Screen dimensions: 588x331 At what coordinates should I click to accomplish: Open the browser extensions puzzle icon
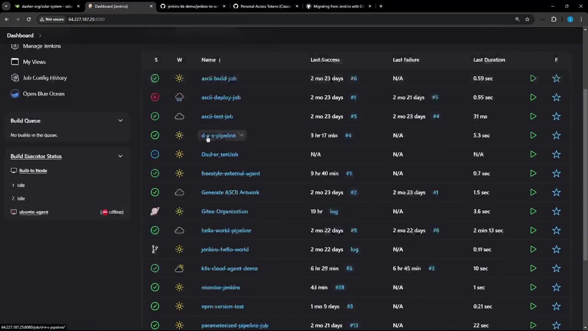pos(554,19)
